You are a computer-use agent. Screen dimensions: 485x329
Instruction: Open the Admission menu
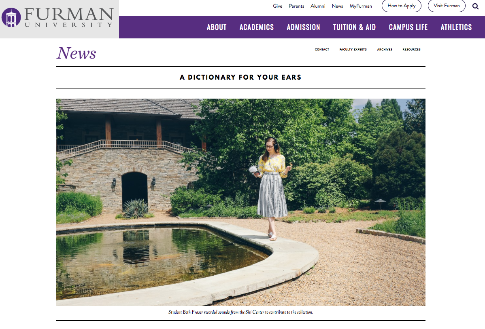tap(303, 27)
